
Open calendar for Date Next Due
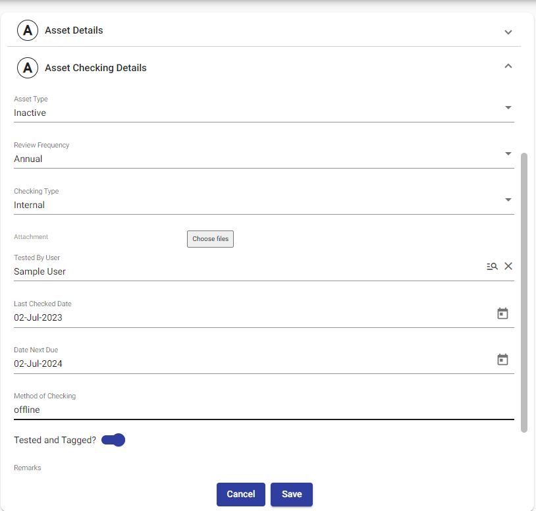click(502, 360)
